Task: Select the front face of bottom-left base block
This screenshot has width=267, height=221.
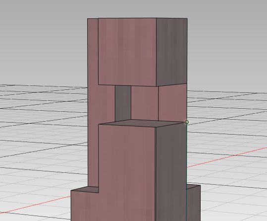Action: click(85, 206)
